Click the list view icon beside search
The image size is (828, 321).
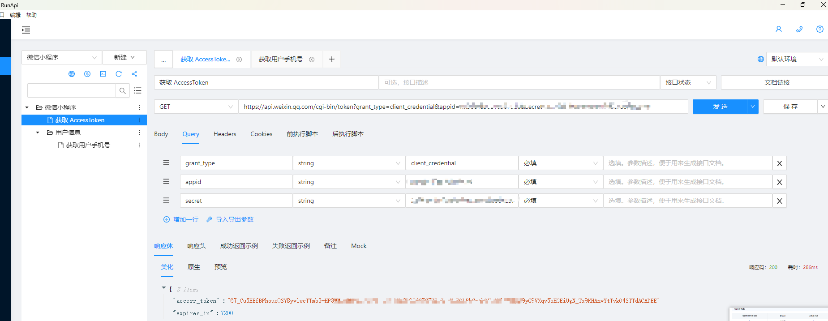[x=137, y=90]
